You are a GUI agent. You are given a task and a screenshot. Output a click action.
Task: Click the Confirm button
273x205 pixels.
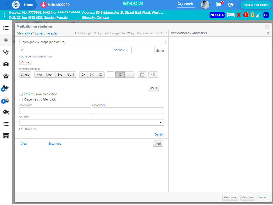click(248, 197)
